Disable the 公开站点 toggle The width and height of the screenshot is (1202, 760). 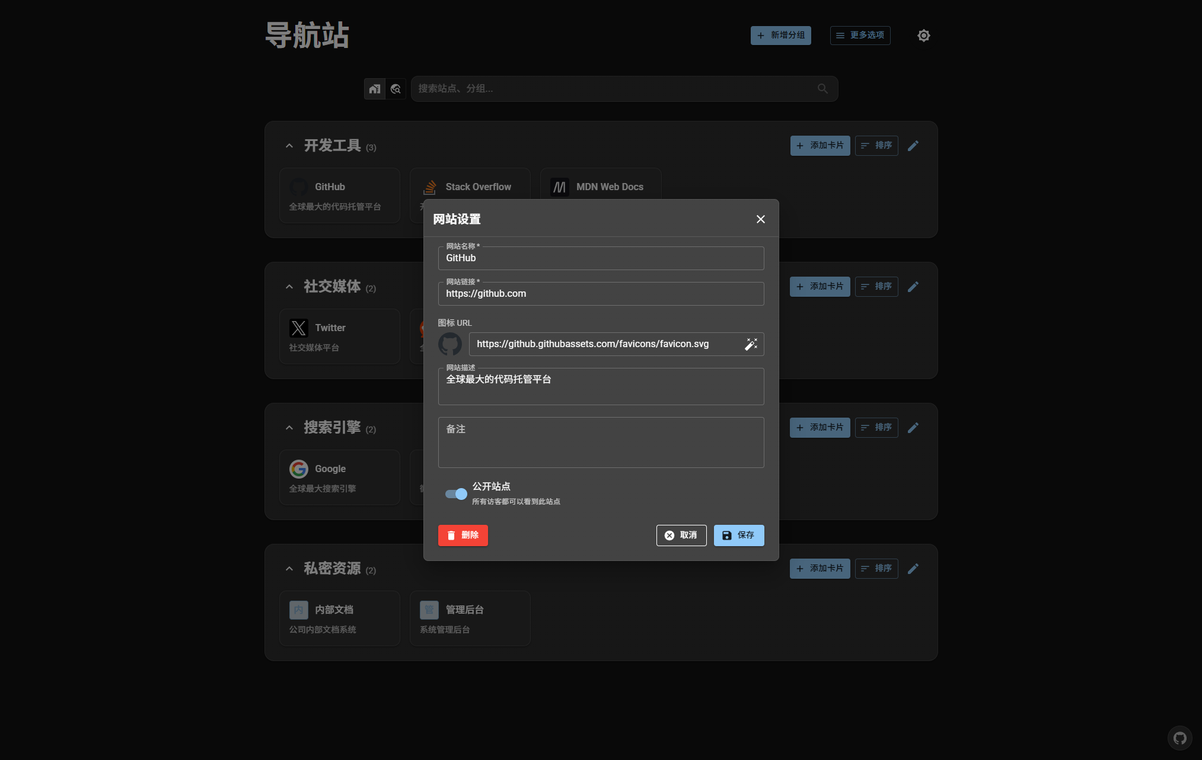[x=455, y=493]
